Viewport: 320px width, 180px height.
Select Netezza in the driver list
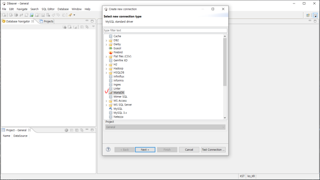118,117
